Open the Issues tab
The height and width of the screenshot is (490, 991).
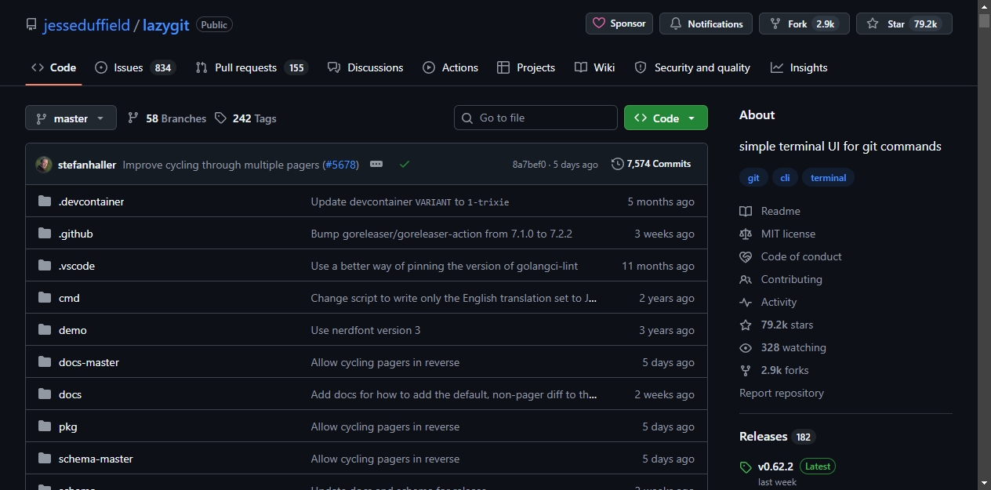point(135,67)
